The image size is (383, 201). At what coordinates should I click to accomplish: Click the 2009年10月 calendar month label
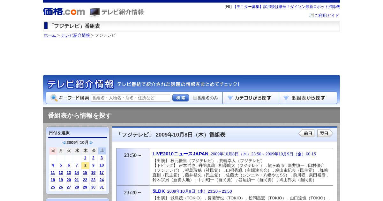tap(78, 143)
